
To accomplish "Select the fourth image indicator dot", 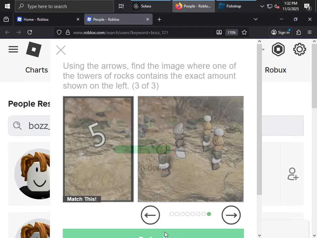I will pos(188,214).
